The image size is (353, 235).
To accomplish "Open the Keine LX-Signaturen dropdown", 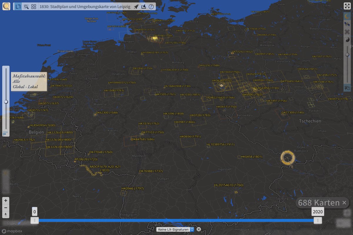I will 175,229.
